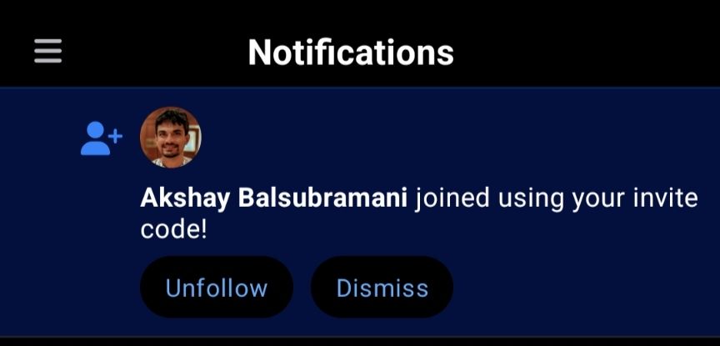This screenshot has width=720, height=346.
Task: Open Akshay Balsubramani's profile picture
Action: [170, 138]
